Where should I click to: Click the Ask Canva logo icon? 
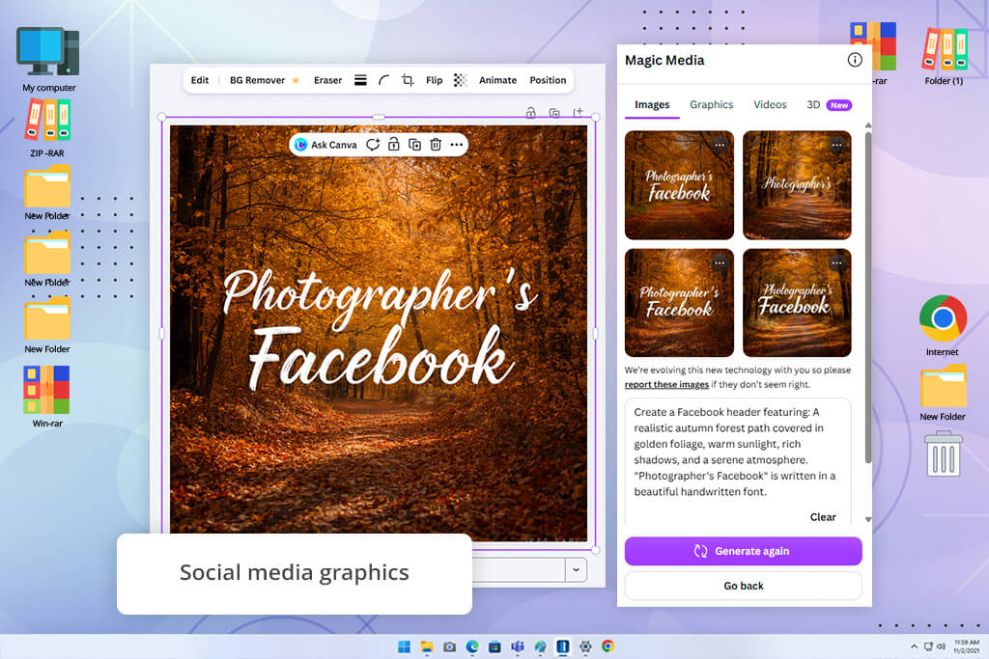[x=301, y=145]
